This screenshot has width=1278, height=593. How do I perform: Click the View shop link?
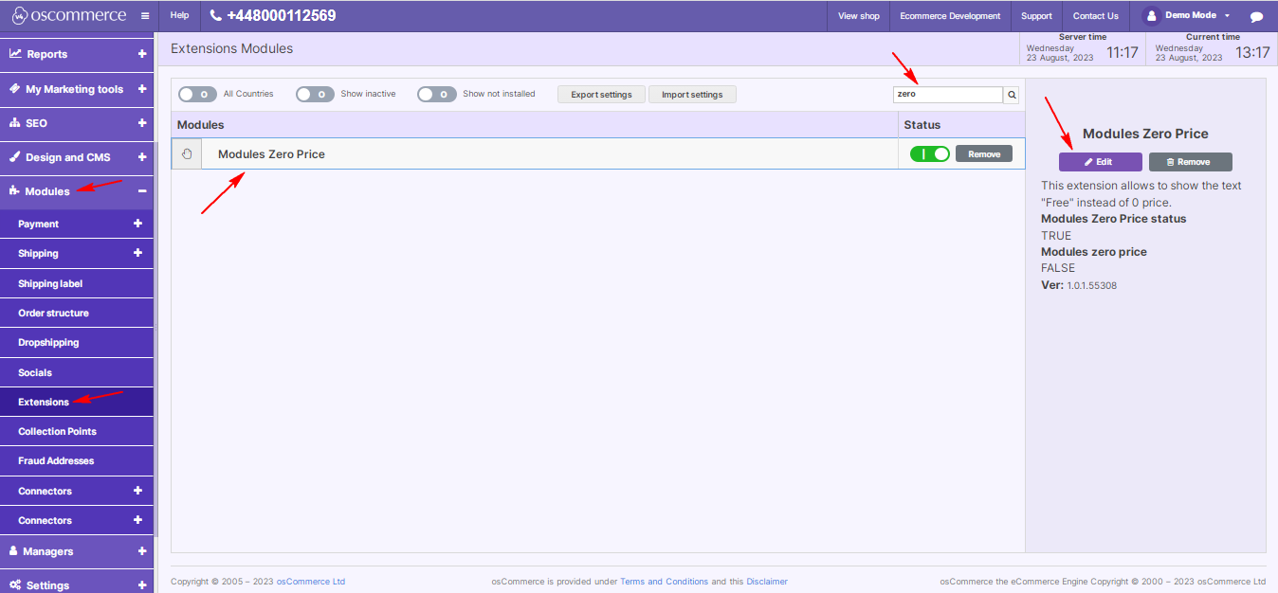[859, 16]
